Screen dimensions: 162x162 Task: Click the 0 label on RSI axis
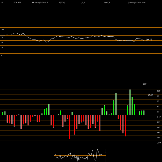click(x=2, y=55)
